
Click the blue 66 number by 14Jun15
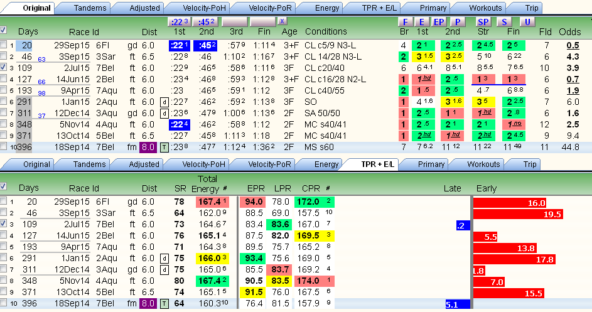[x=41, y=82]
